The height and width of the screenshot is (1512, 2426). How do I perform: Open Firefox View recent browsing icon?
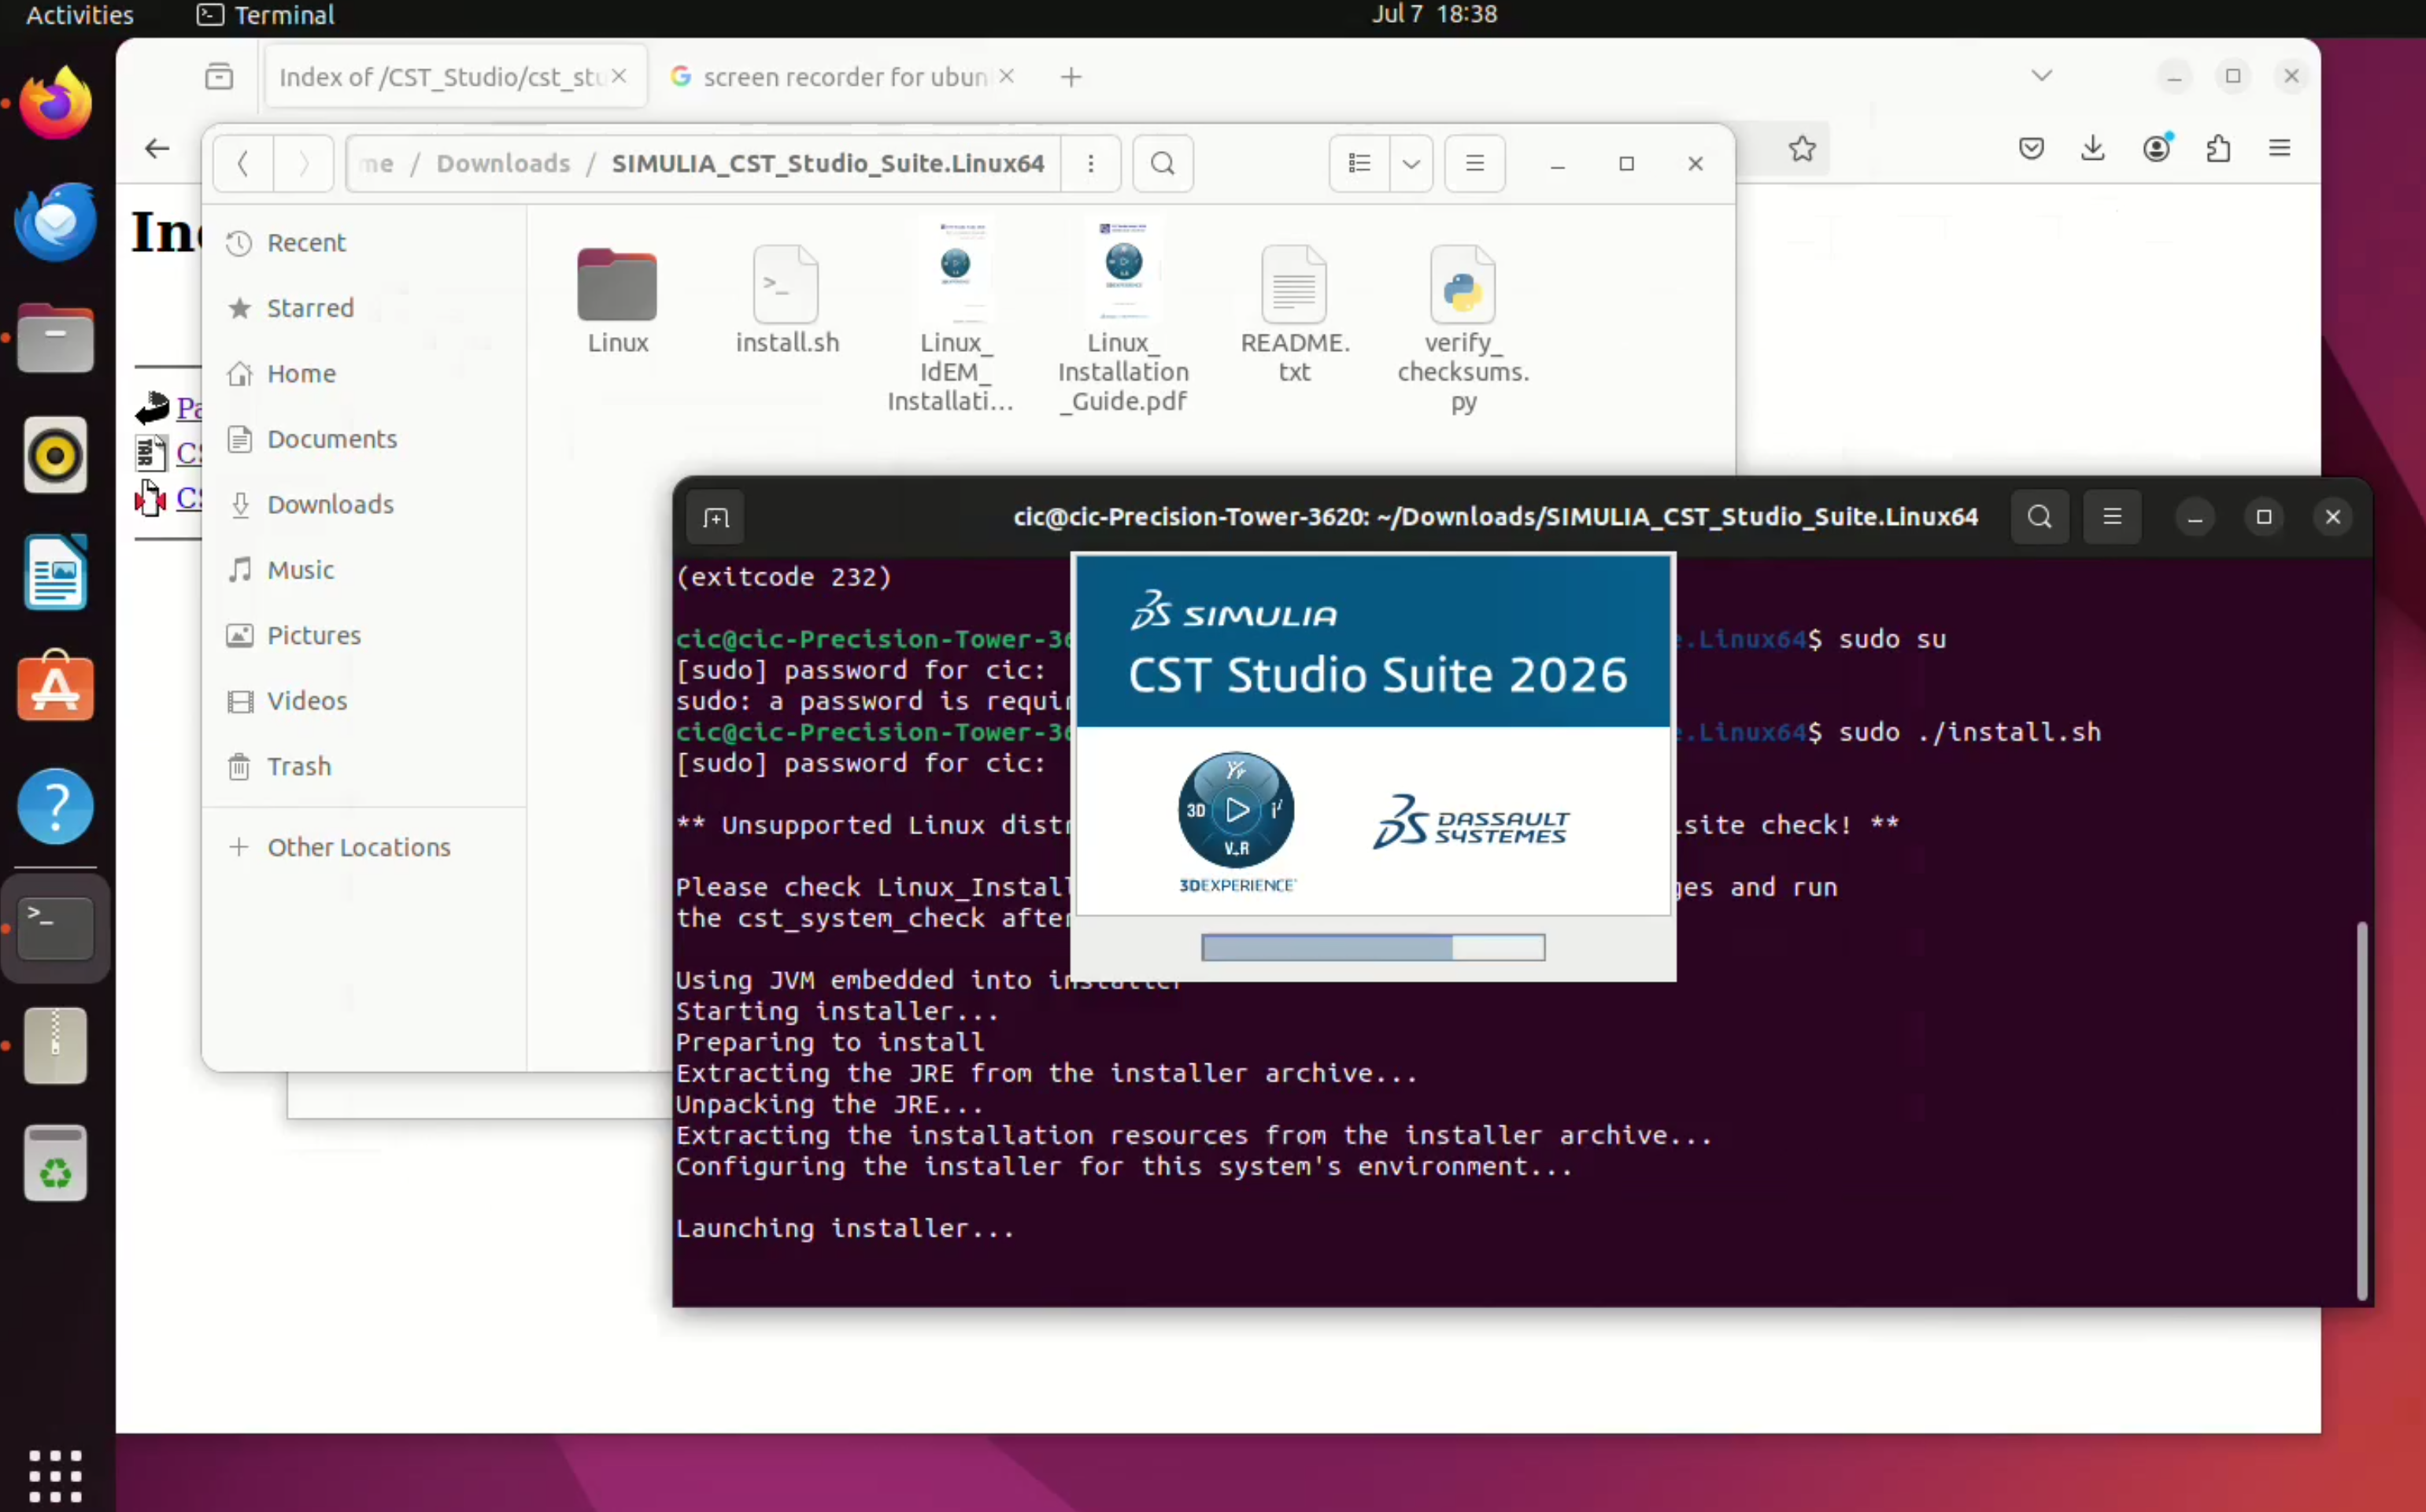point(219,76)
